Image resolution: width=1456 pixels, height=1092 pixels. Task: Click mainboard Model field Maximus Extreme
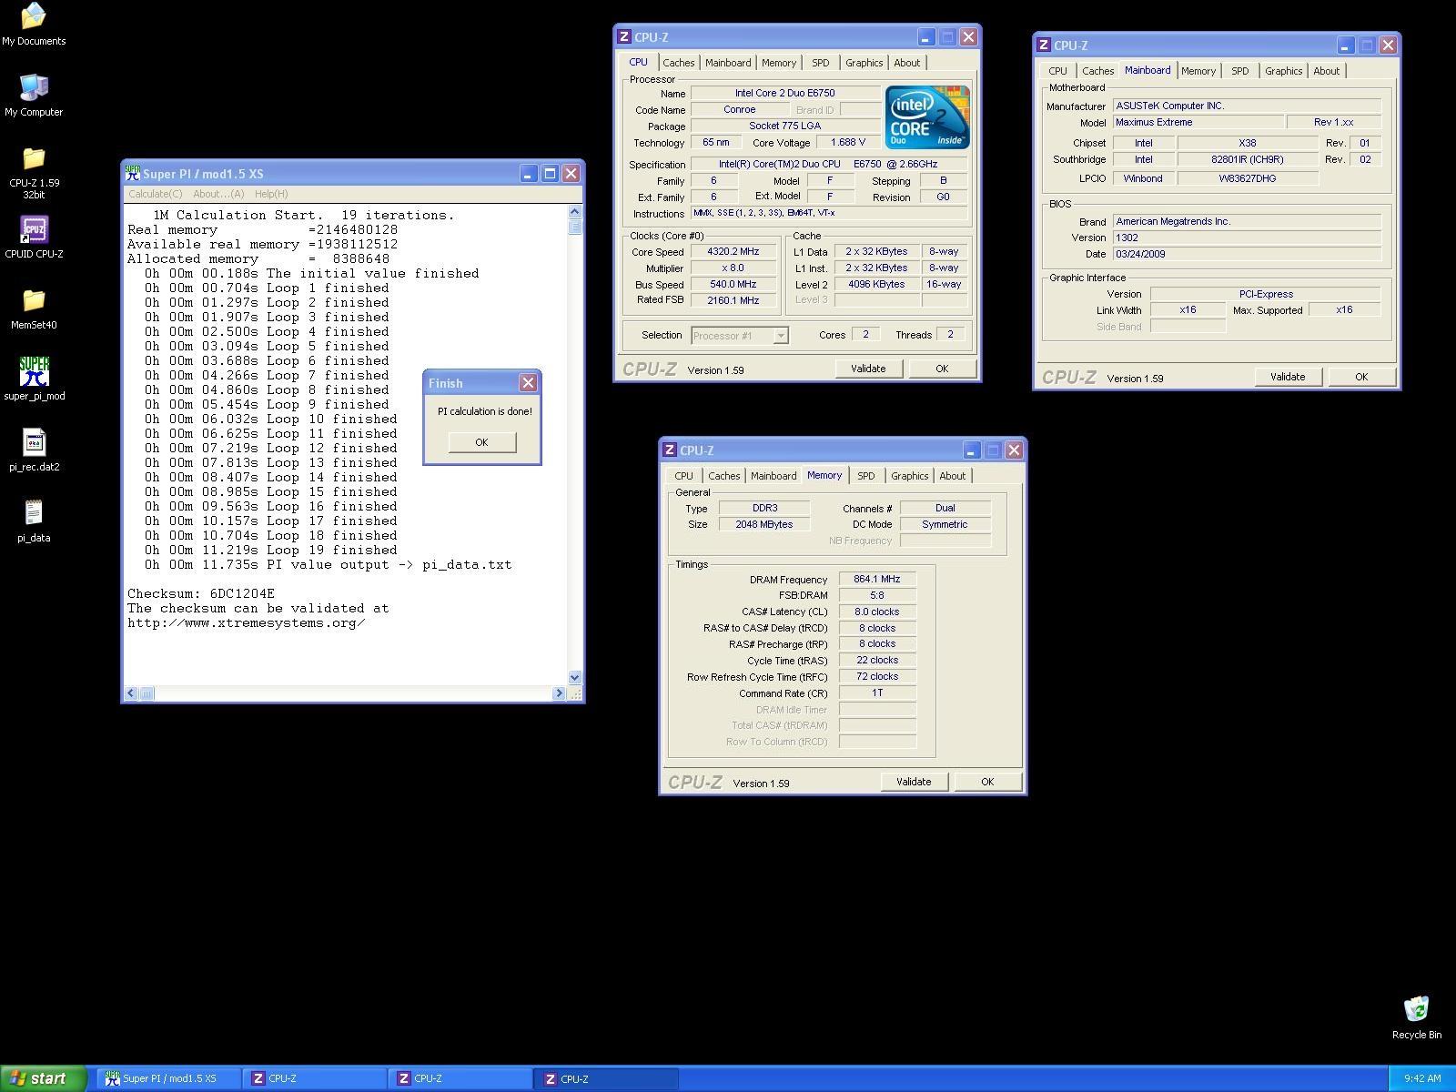[1198, 122]
